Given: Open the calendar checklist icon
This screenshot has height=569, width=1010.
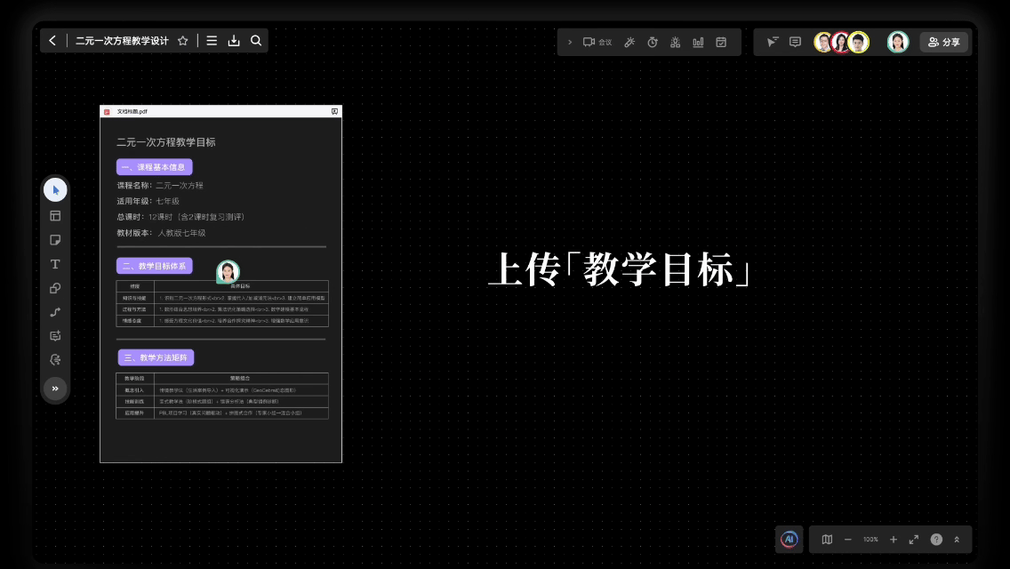Looking at the screenshot, I should tap(721, 42).
